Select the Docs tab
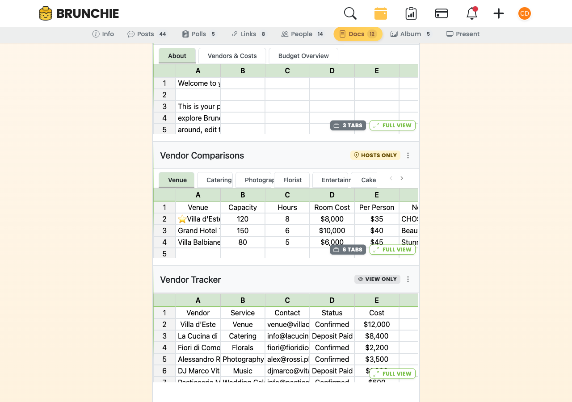 click(x=358, y=34)
